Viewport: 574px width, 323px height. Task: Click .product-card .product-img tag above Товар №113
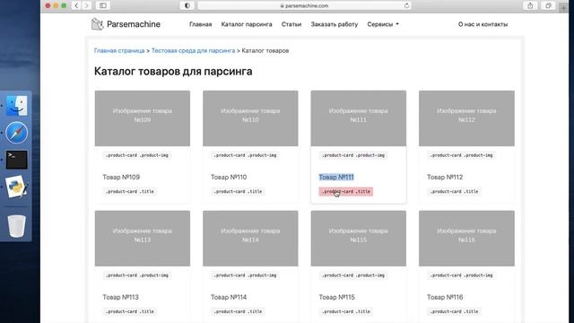point(137,275)
